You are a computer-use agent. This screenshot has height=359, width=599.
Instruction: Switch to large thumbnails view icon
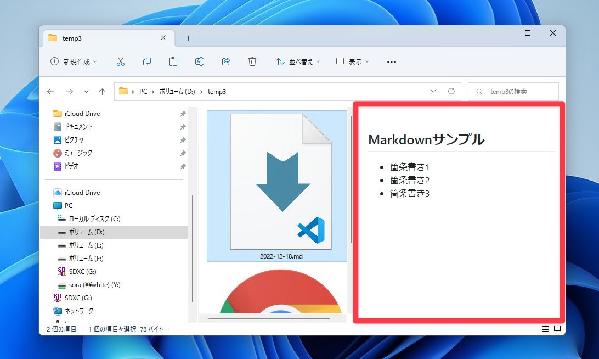[557, 329]
